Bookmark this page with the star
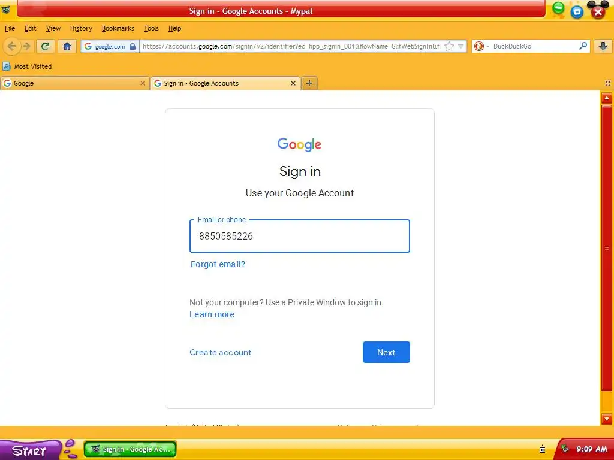The image size is (614, 460). (449, 46)
